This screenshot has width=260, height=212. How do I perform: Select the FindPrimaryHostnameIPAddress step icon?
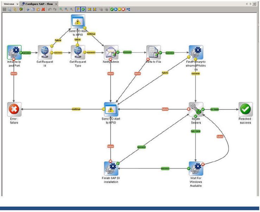point(196,52)
